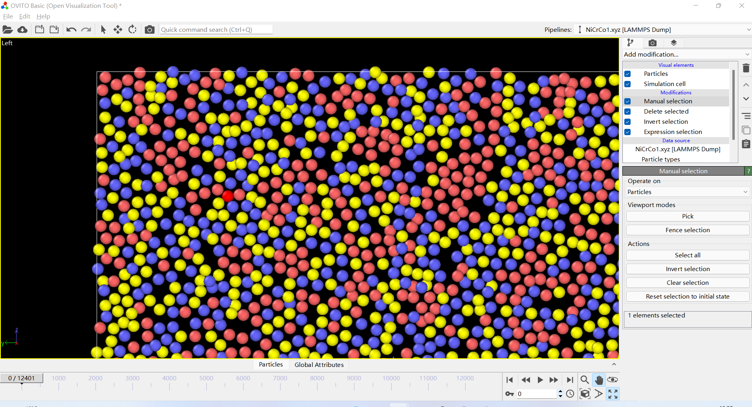Viewport: 752px width, 407px height.
Task: Click the Select all button
Action: click(x=688, y=255)
